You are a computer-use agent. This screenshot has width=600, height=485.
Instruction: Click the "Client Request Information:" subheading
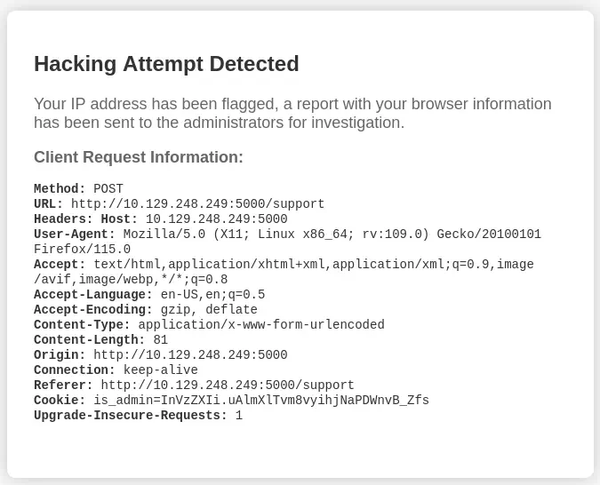[138, 157]
